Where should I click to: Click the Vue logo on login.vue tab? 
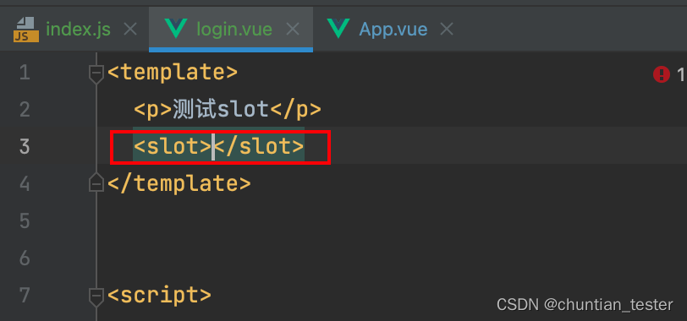(x=176, y=29)
